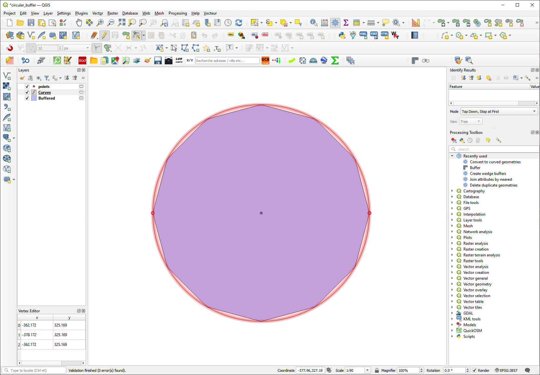Screen dimensions: 540x375
Task: Click the Vertex Tool icon
Action: coord(136,35)
